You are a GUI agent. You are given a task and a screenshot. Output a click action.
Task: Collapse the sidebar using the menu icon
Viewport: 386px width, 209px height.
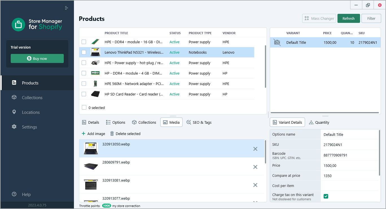[x=66, y=8]
